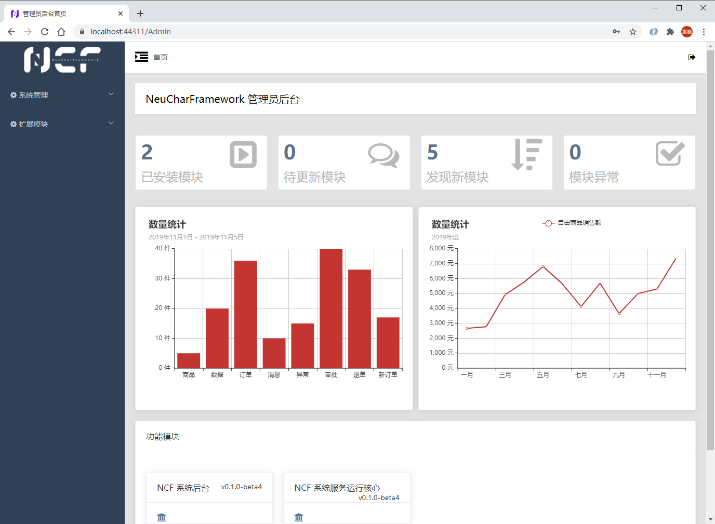Click the 首页 breadcrumb link

[x=161, y=57]
